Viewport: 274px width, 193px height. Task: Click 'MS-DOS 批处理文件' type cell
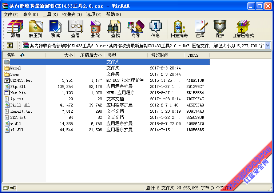pos(125,80)
